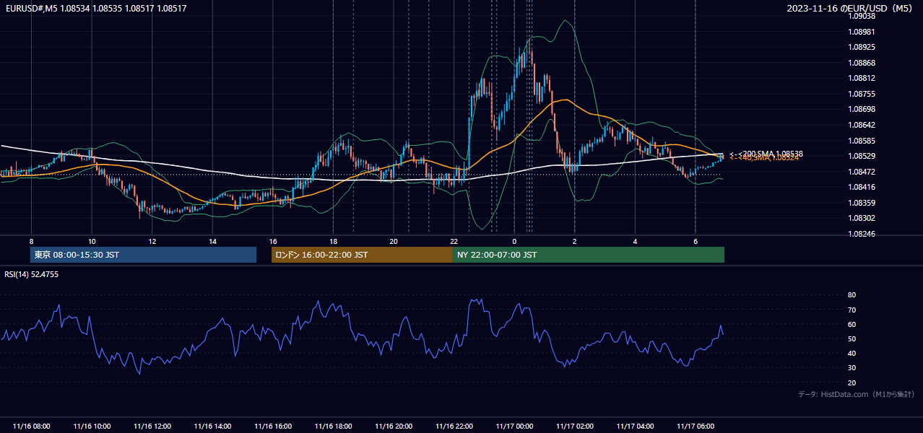Click RSI scale level 70

point(852,310)
